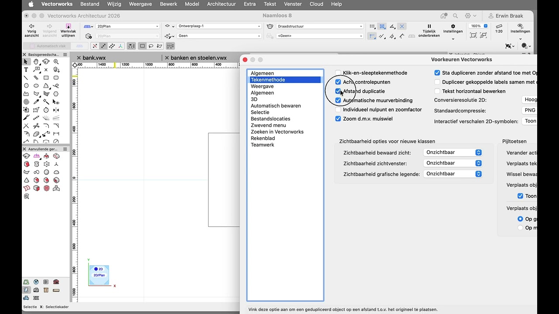Image resolution: width=559 pixels, height=314 pixels.
Task: Select the Circle tool
Action: 26,86
